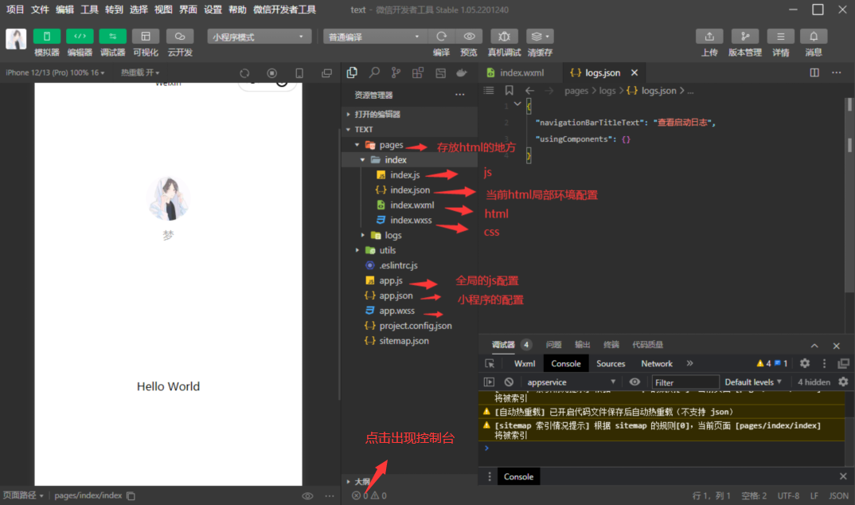
Task: Click the Compile (编译) refresh icon
Action: pos(441,37)
